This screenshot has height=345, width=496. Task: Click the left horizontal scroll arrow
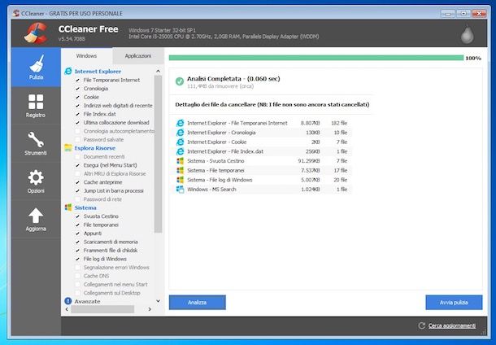[x=67, y=309]
